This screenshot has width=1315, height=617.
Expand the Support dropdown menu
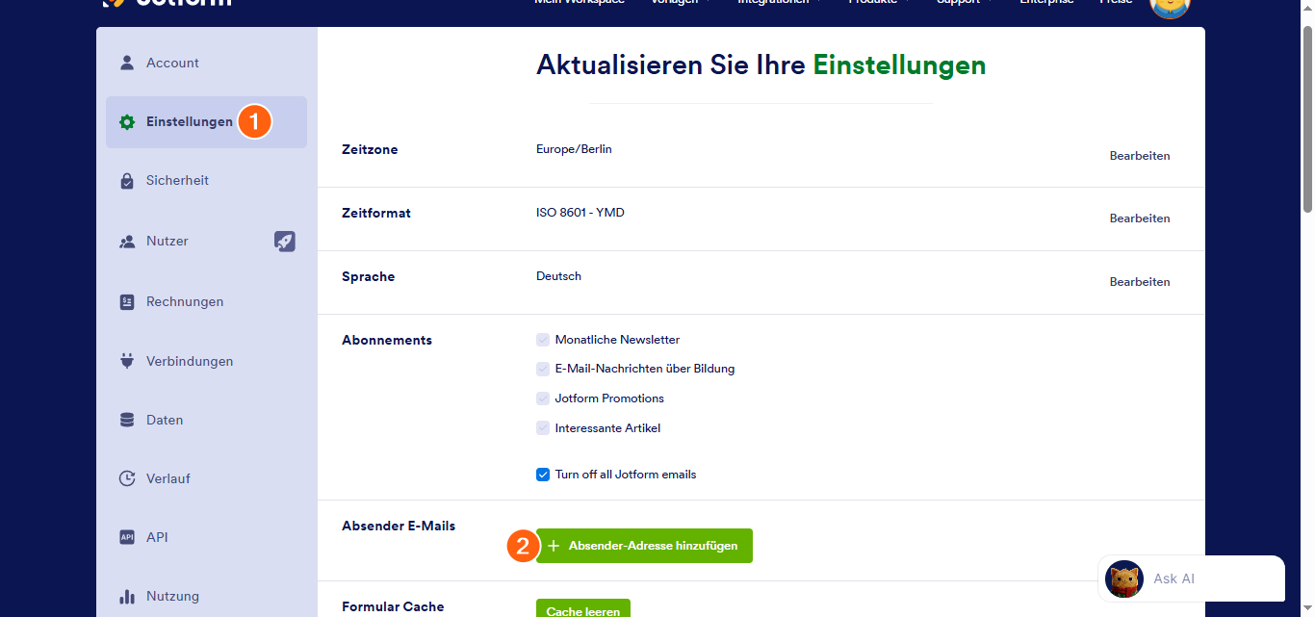[x=960, y=2]
